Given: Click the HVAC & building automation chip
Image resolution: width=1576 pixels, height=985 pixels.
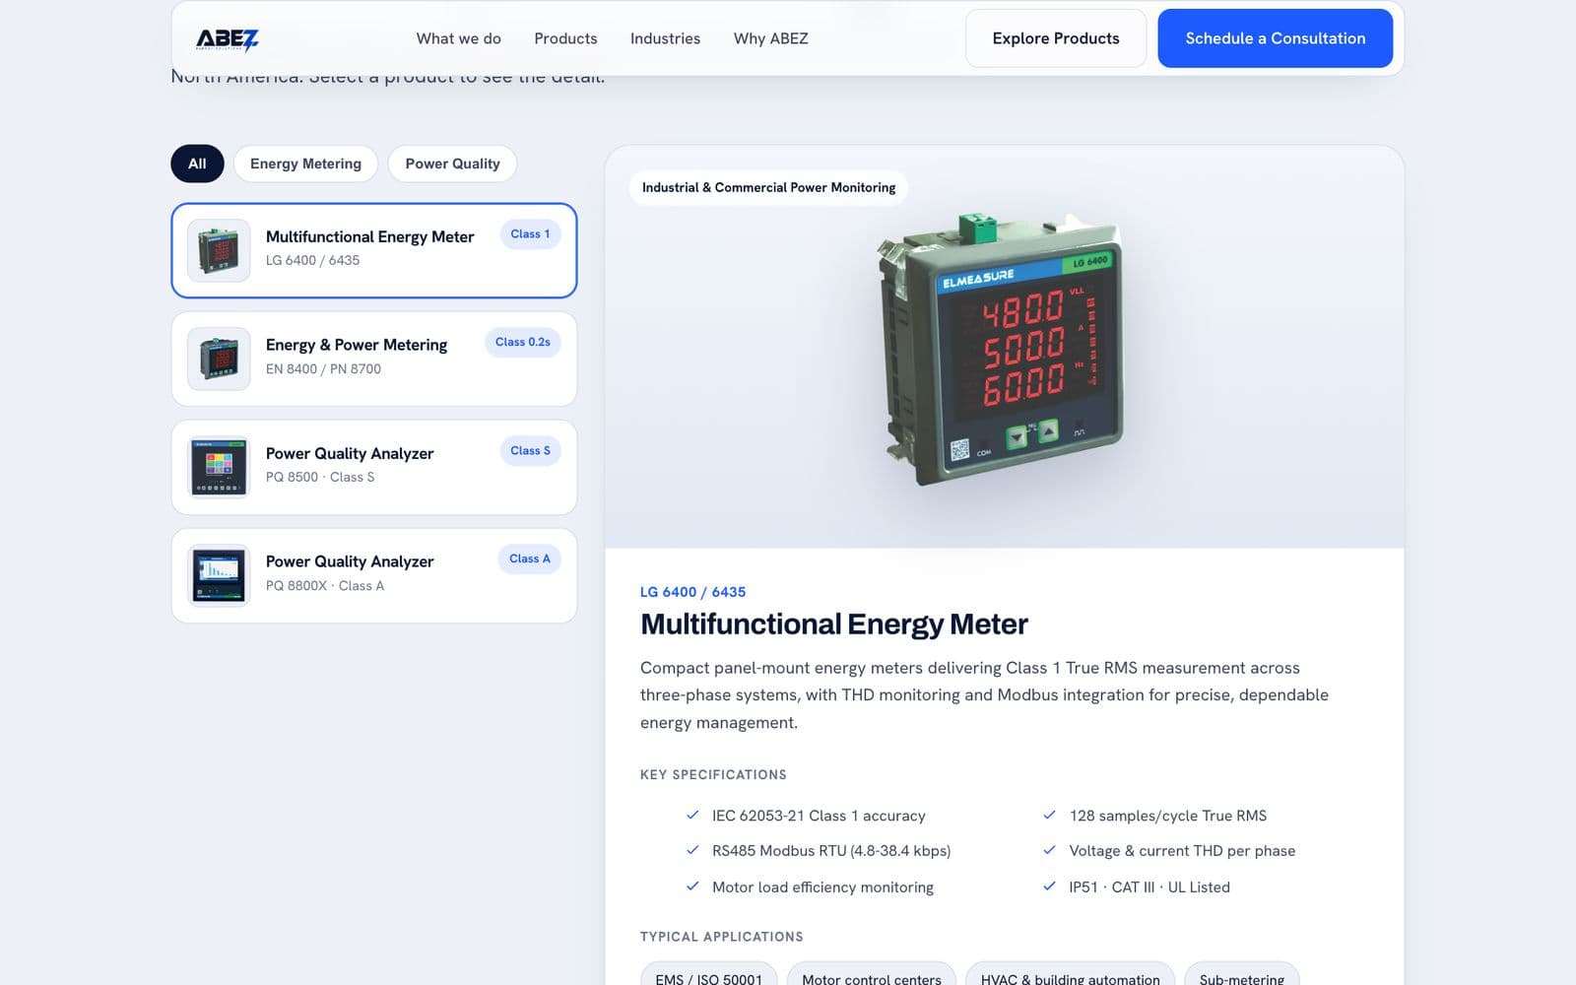Looking at the screenshot, I should coord(1070,975).
